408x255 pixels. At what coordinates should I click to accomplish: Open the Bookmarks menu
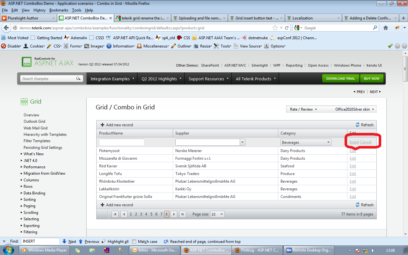coord(59,10)
